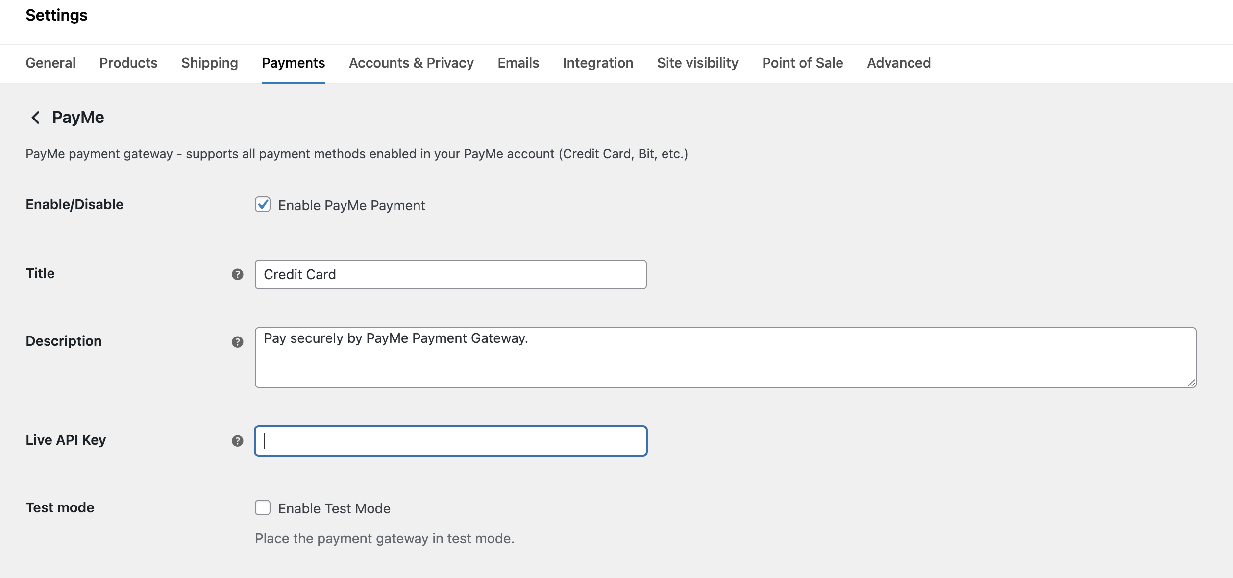Viewport: 1233px width, 578px height.
Task: Uncheck Enable PayMe Payment checkbox
Action: tap(263, 205)
